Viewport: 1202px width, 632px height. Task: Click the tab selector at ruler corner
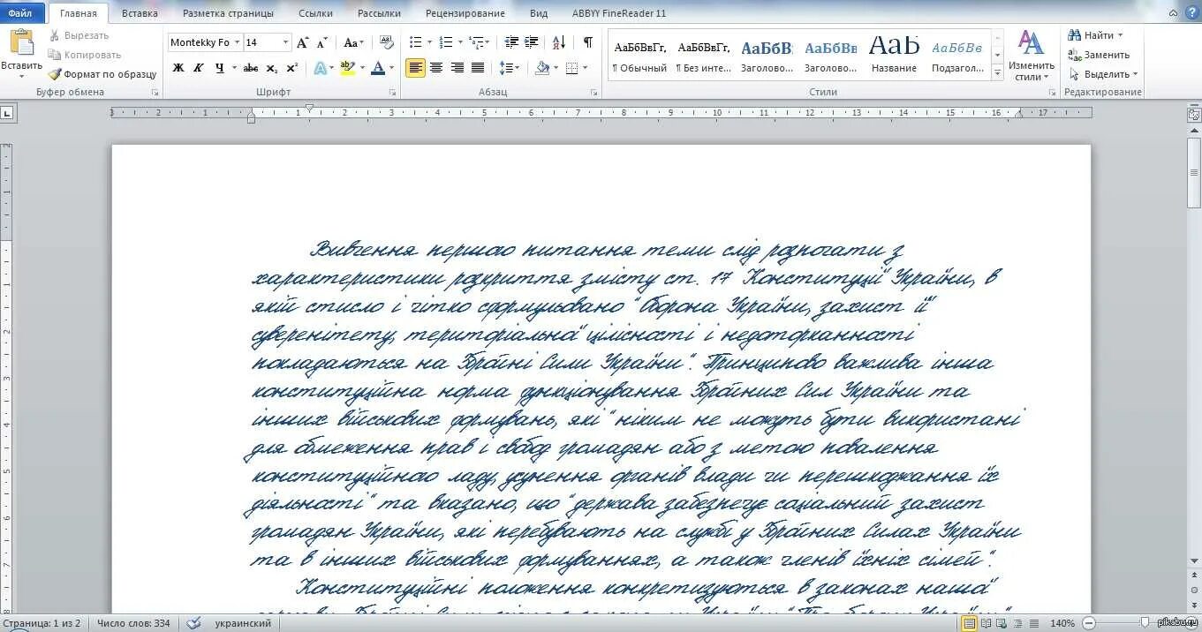[x=7, y=113]
